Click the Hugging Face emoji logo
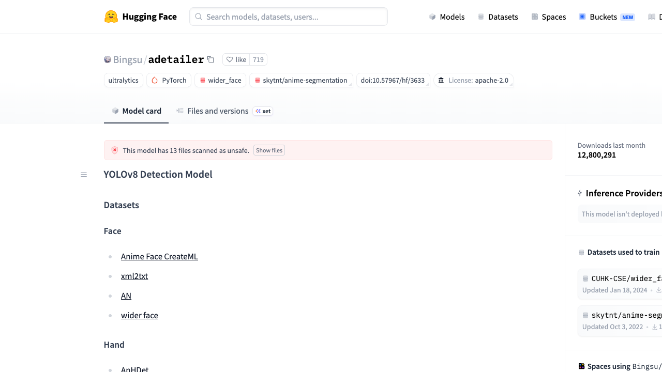662x372 pixels. click(111, 17)
